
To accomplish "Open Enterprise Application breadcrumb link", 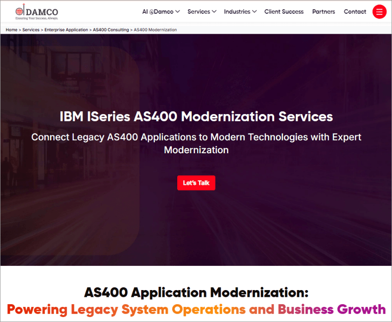I will 66,30.
